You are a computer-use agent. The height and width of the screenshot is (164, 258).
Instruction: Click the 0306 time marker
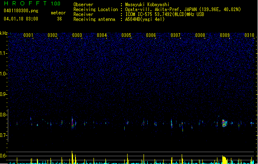[151, 35]
